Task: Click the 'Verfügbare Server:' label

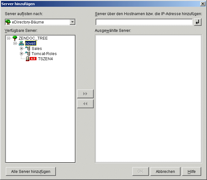Action: (21, 30)
